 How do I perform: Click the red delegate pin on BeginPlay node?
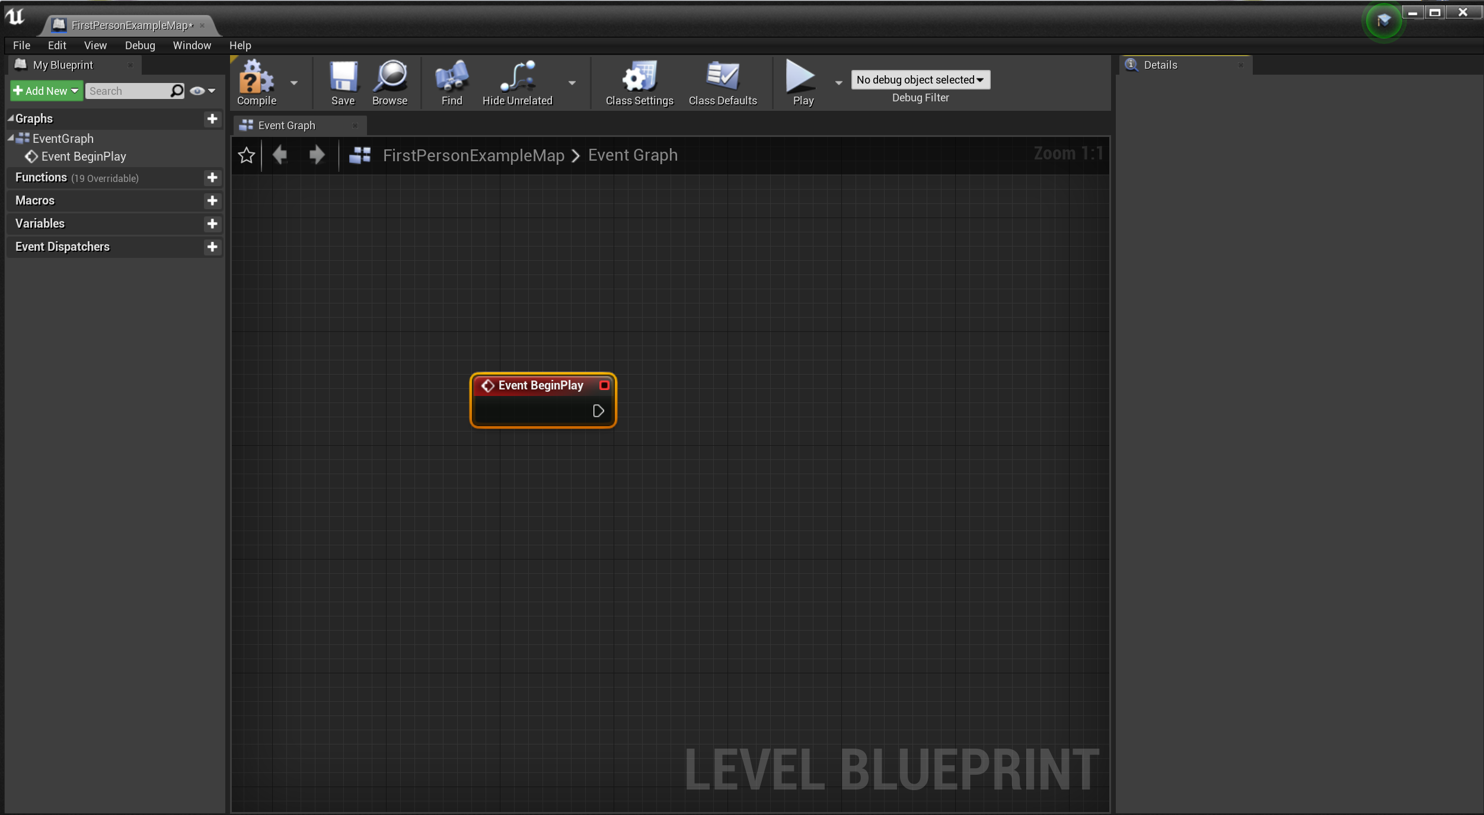click(x=604, y=385)
